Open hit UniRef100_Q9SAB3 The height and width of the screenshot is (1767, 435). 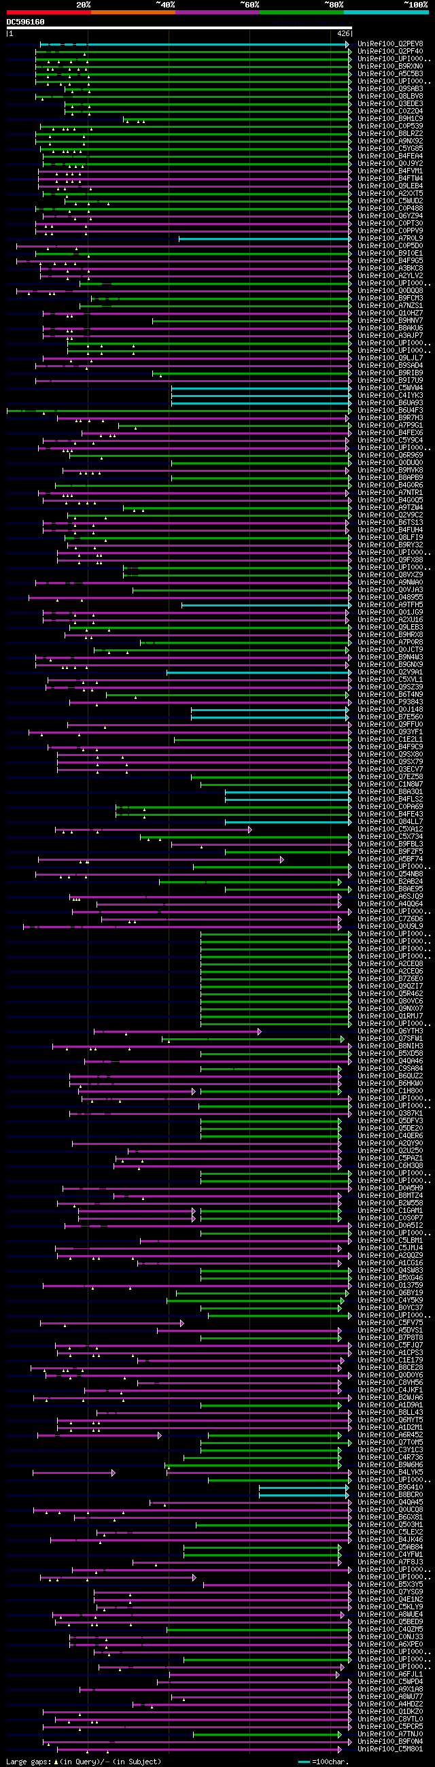pyautogui.click(x=389, y=89)
